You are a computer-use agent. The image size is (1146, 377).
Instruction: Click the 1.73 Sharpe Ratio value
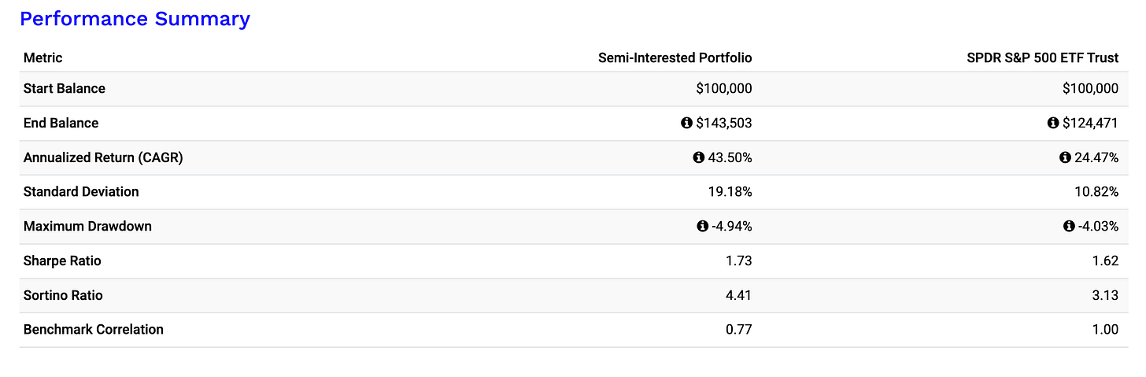tap(738, 261)
